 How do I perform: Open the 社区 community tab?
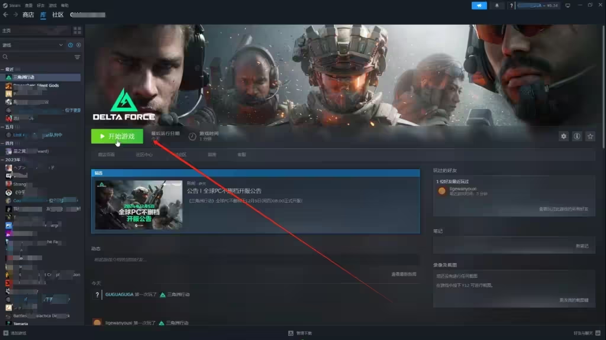57,15
